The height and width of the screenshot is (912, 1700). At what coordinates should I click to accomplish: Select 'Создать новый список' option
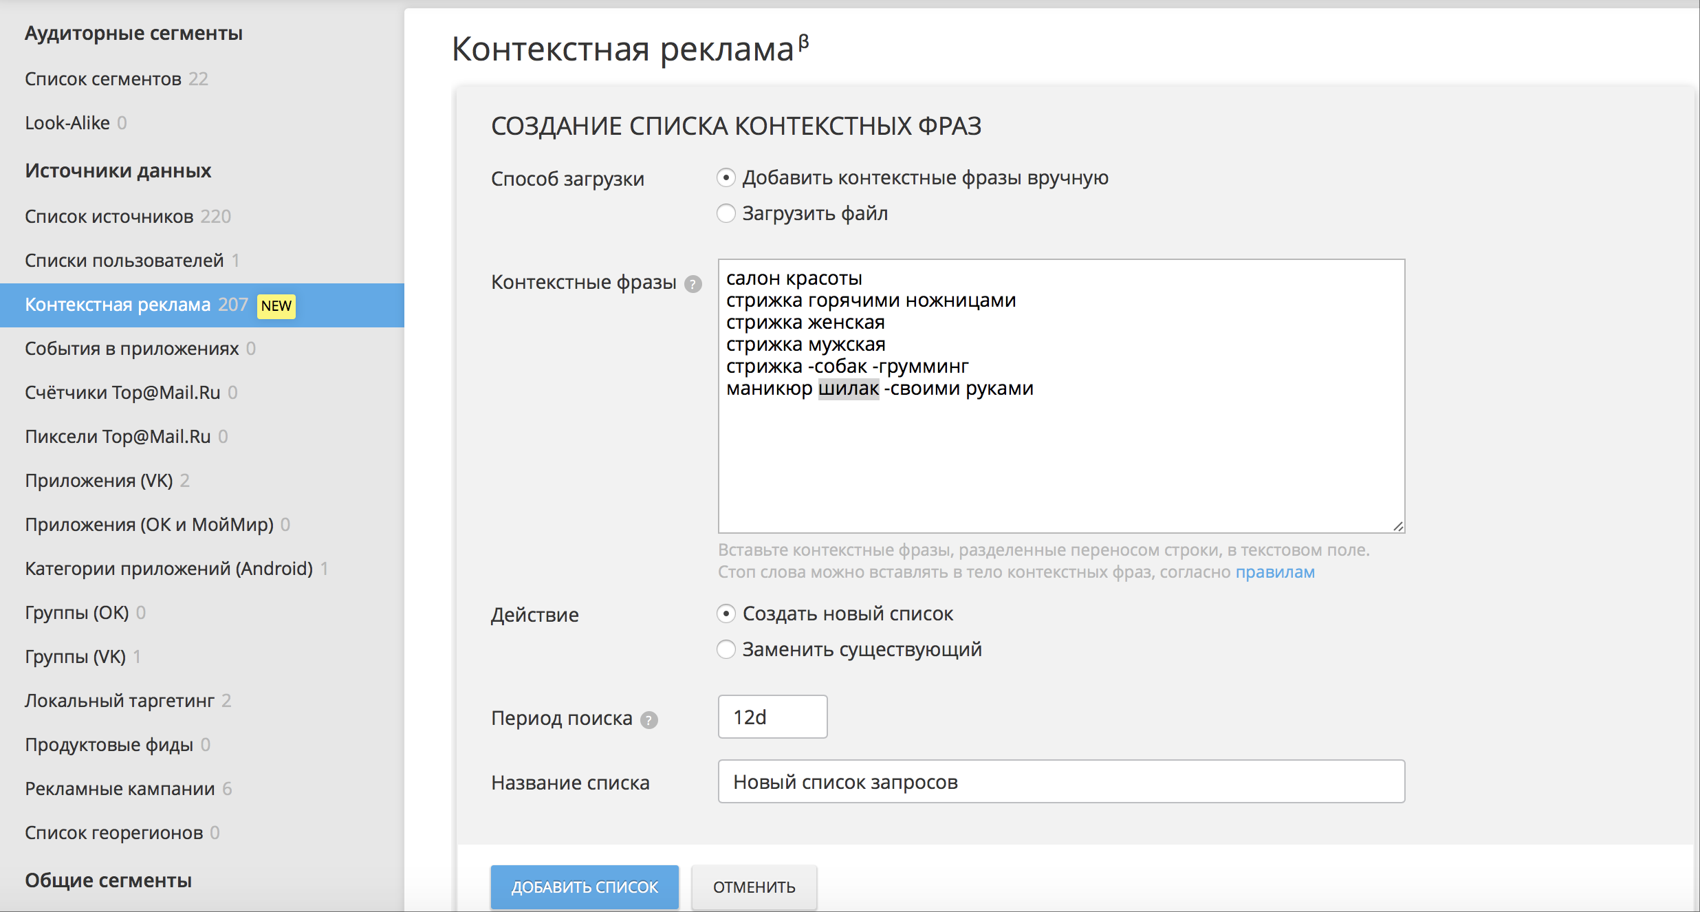(x=726, y=614)
